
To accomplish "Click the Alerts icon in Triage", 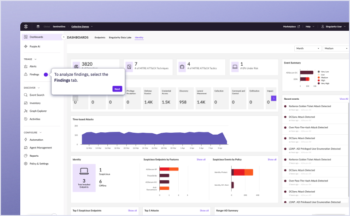I will (x=26, y=67).
